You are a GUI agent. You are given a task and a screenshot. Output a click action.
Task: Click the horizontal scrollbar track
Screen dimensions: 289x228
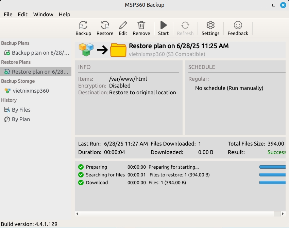(177, 214)
